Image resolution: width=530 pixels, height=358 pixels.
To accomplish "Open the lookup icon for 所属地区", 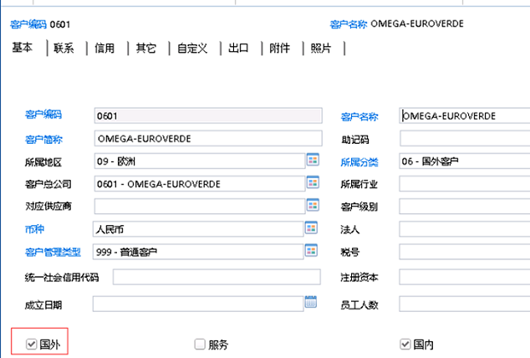I will click(x=313, y=160).
